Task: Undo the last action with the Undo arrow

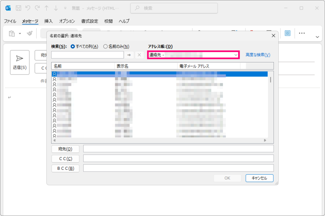Action: pyautogui.click(x=28, y=8)
